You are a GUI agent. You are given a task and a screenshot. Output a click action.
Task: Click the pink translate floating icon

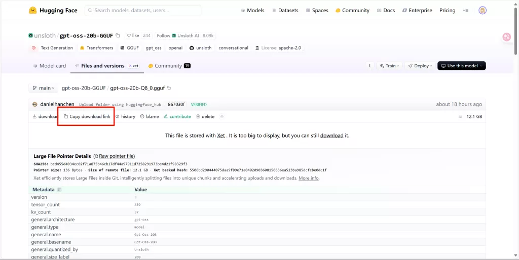click(506, 37)
